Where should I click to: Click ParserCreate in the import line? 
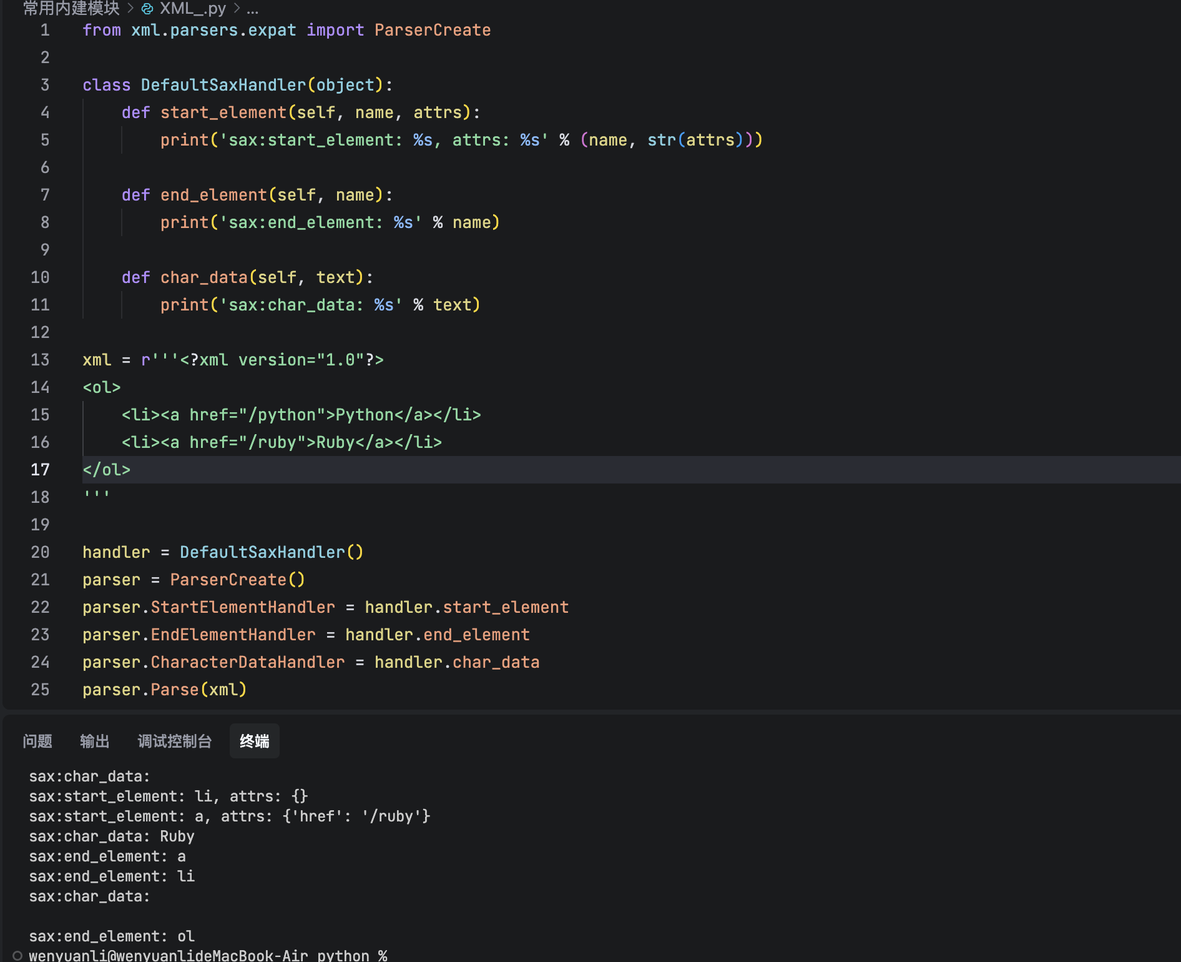click(433, 30)
